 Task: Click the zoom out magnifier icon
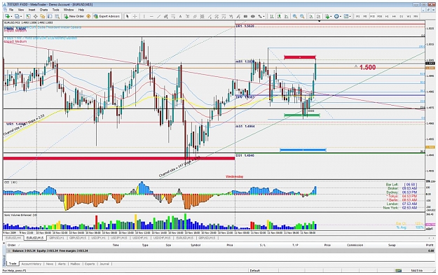click(x=302, y=16)
